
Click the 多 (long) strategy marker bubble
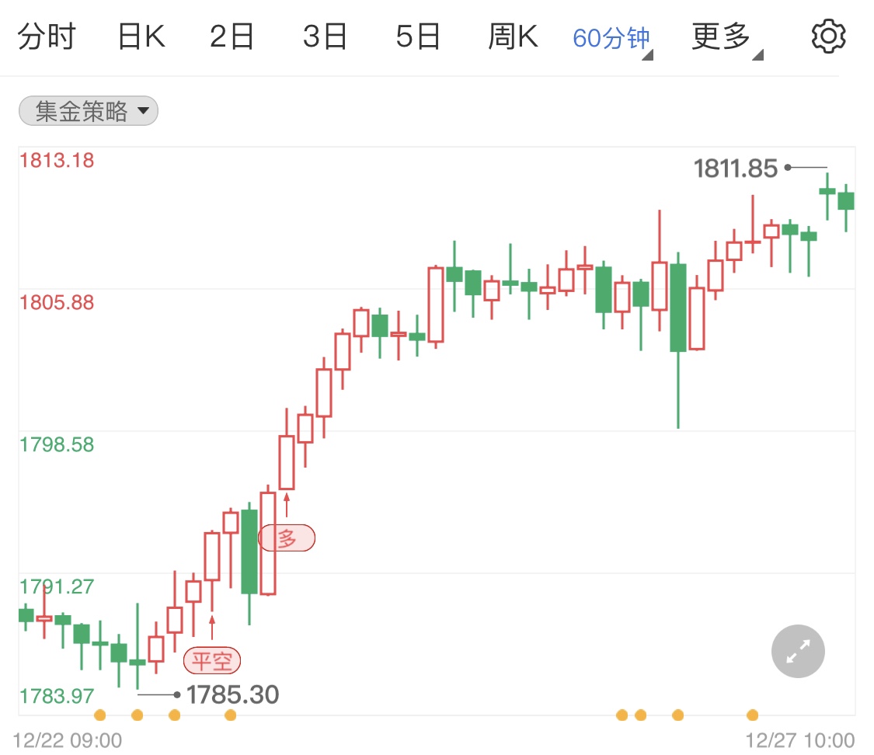point(286,537)
